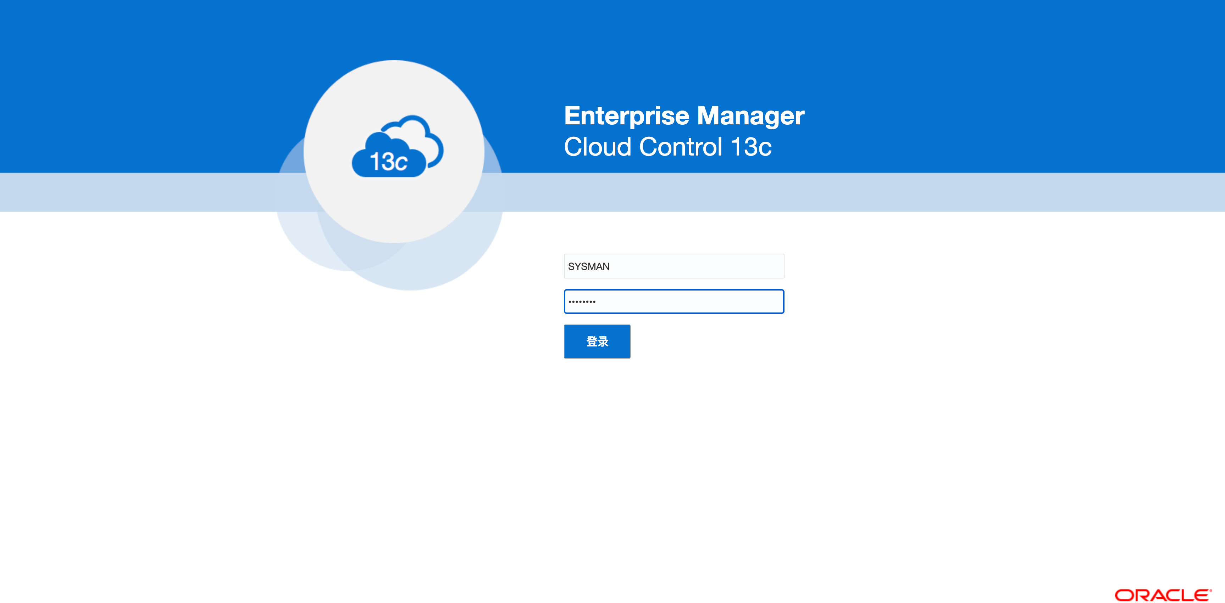Click into the masked password field
The image size is (1225, 603).
(x=674, y=301)
